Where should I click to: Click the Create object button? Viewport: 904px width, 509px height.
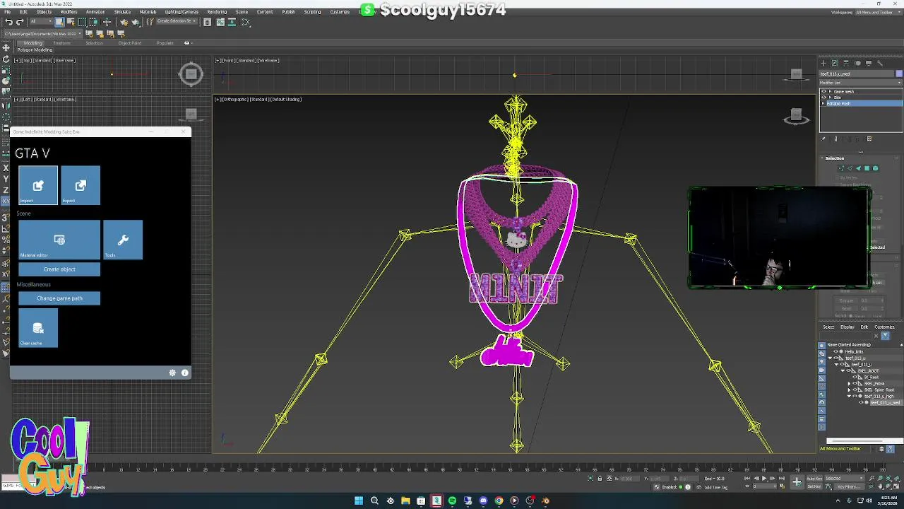59,269
